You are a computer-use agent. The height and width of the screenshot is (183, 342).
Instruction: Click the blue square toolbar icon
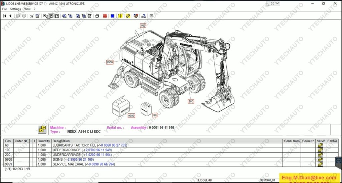[x=113, y=16]
